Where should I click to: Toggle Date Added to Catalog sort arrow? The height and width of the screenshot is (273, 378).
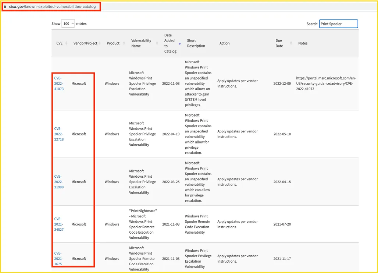point(180,44)
